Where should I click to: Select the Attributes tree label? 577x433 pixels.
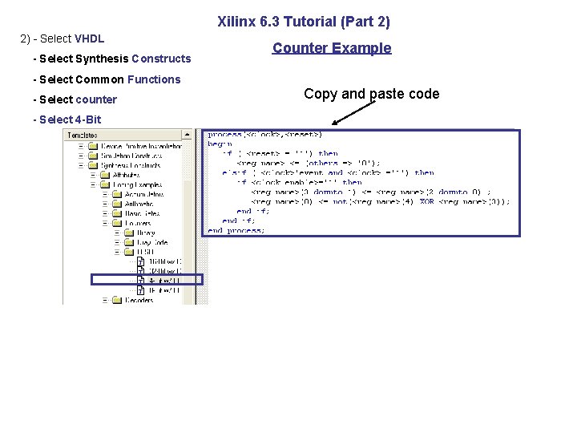(127, 175)
